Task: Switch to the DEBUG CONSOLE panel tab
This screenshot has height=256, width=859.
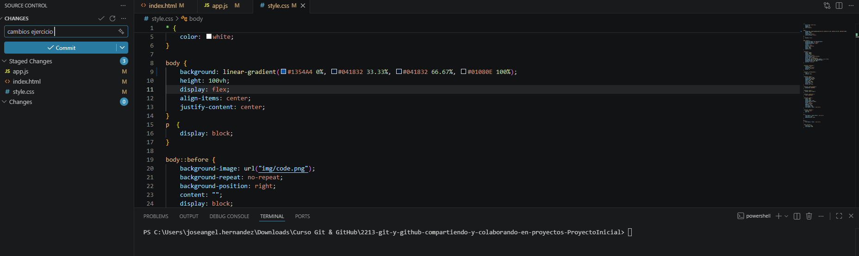Action: [x=229, y=216]
